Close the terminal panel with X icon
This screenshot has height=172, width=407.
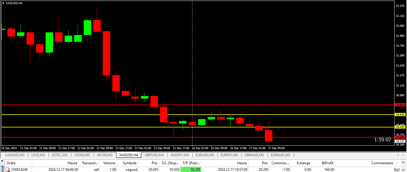2,161
